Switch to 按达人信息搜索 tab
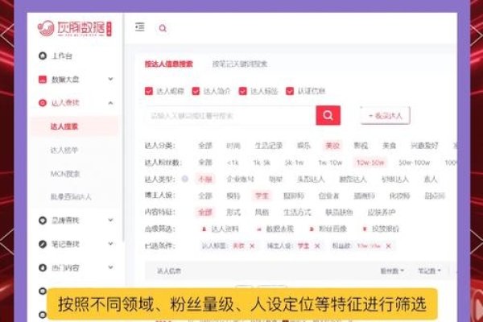 (169, 64)
